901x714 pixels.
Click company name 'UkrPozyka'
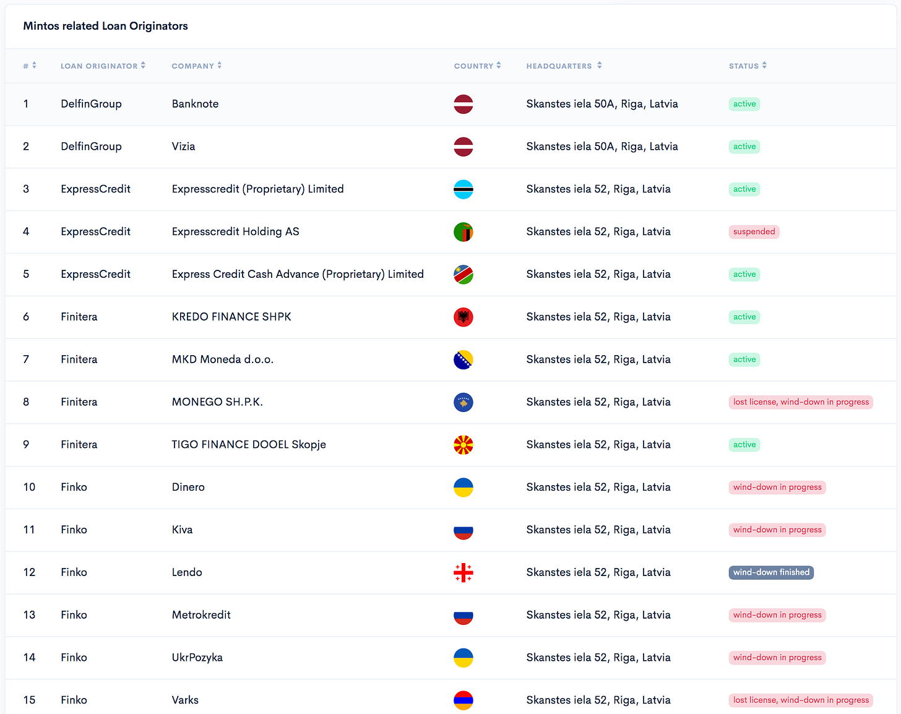click(197, 658)
